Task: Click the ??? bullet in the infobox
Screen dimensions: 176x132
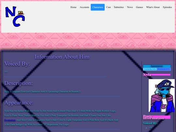Action: click(150, 128)
